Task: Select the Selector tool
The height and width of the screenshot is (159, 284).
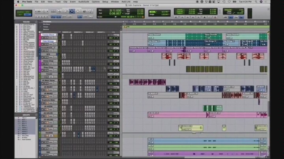Action: (x=72, y=11)
